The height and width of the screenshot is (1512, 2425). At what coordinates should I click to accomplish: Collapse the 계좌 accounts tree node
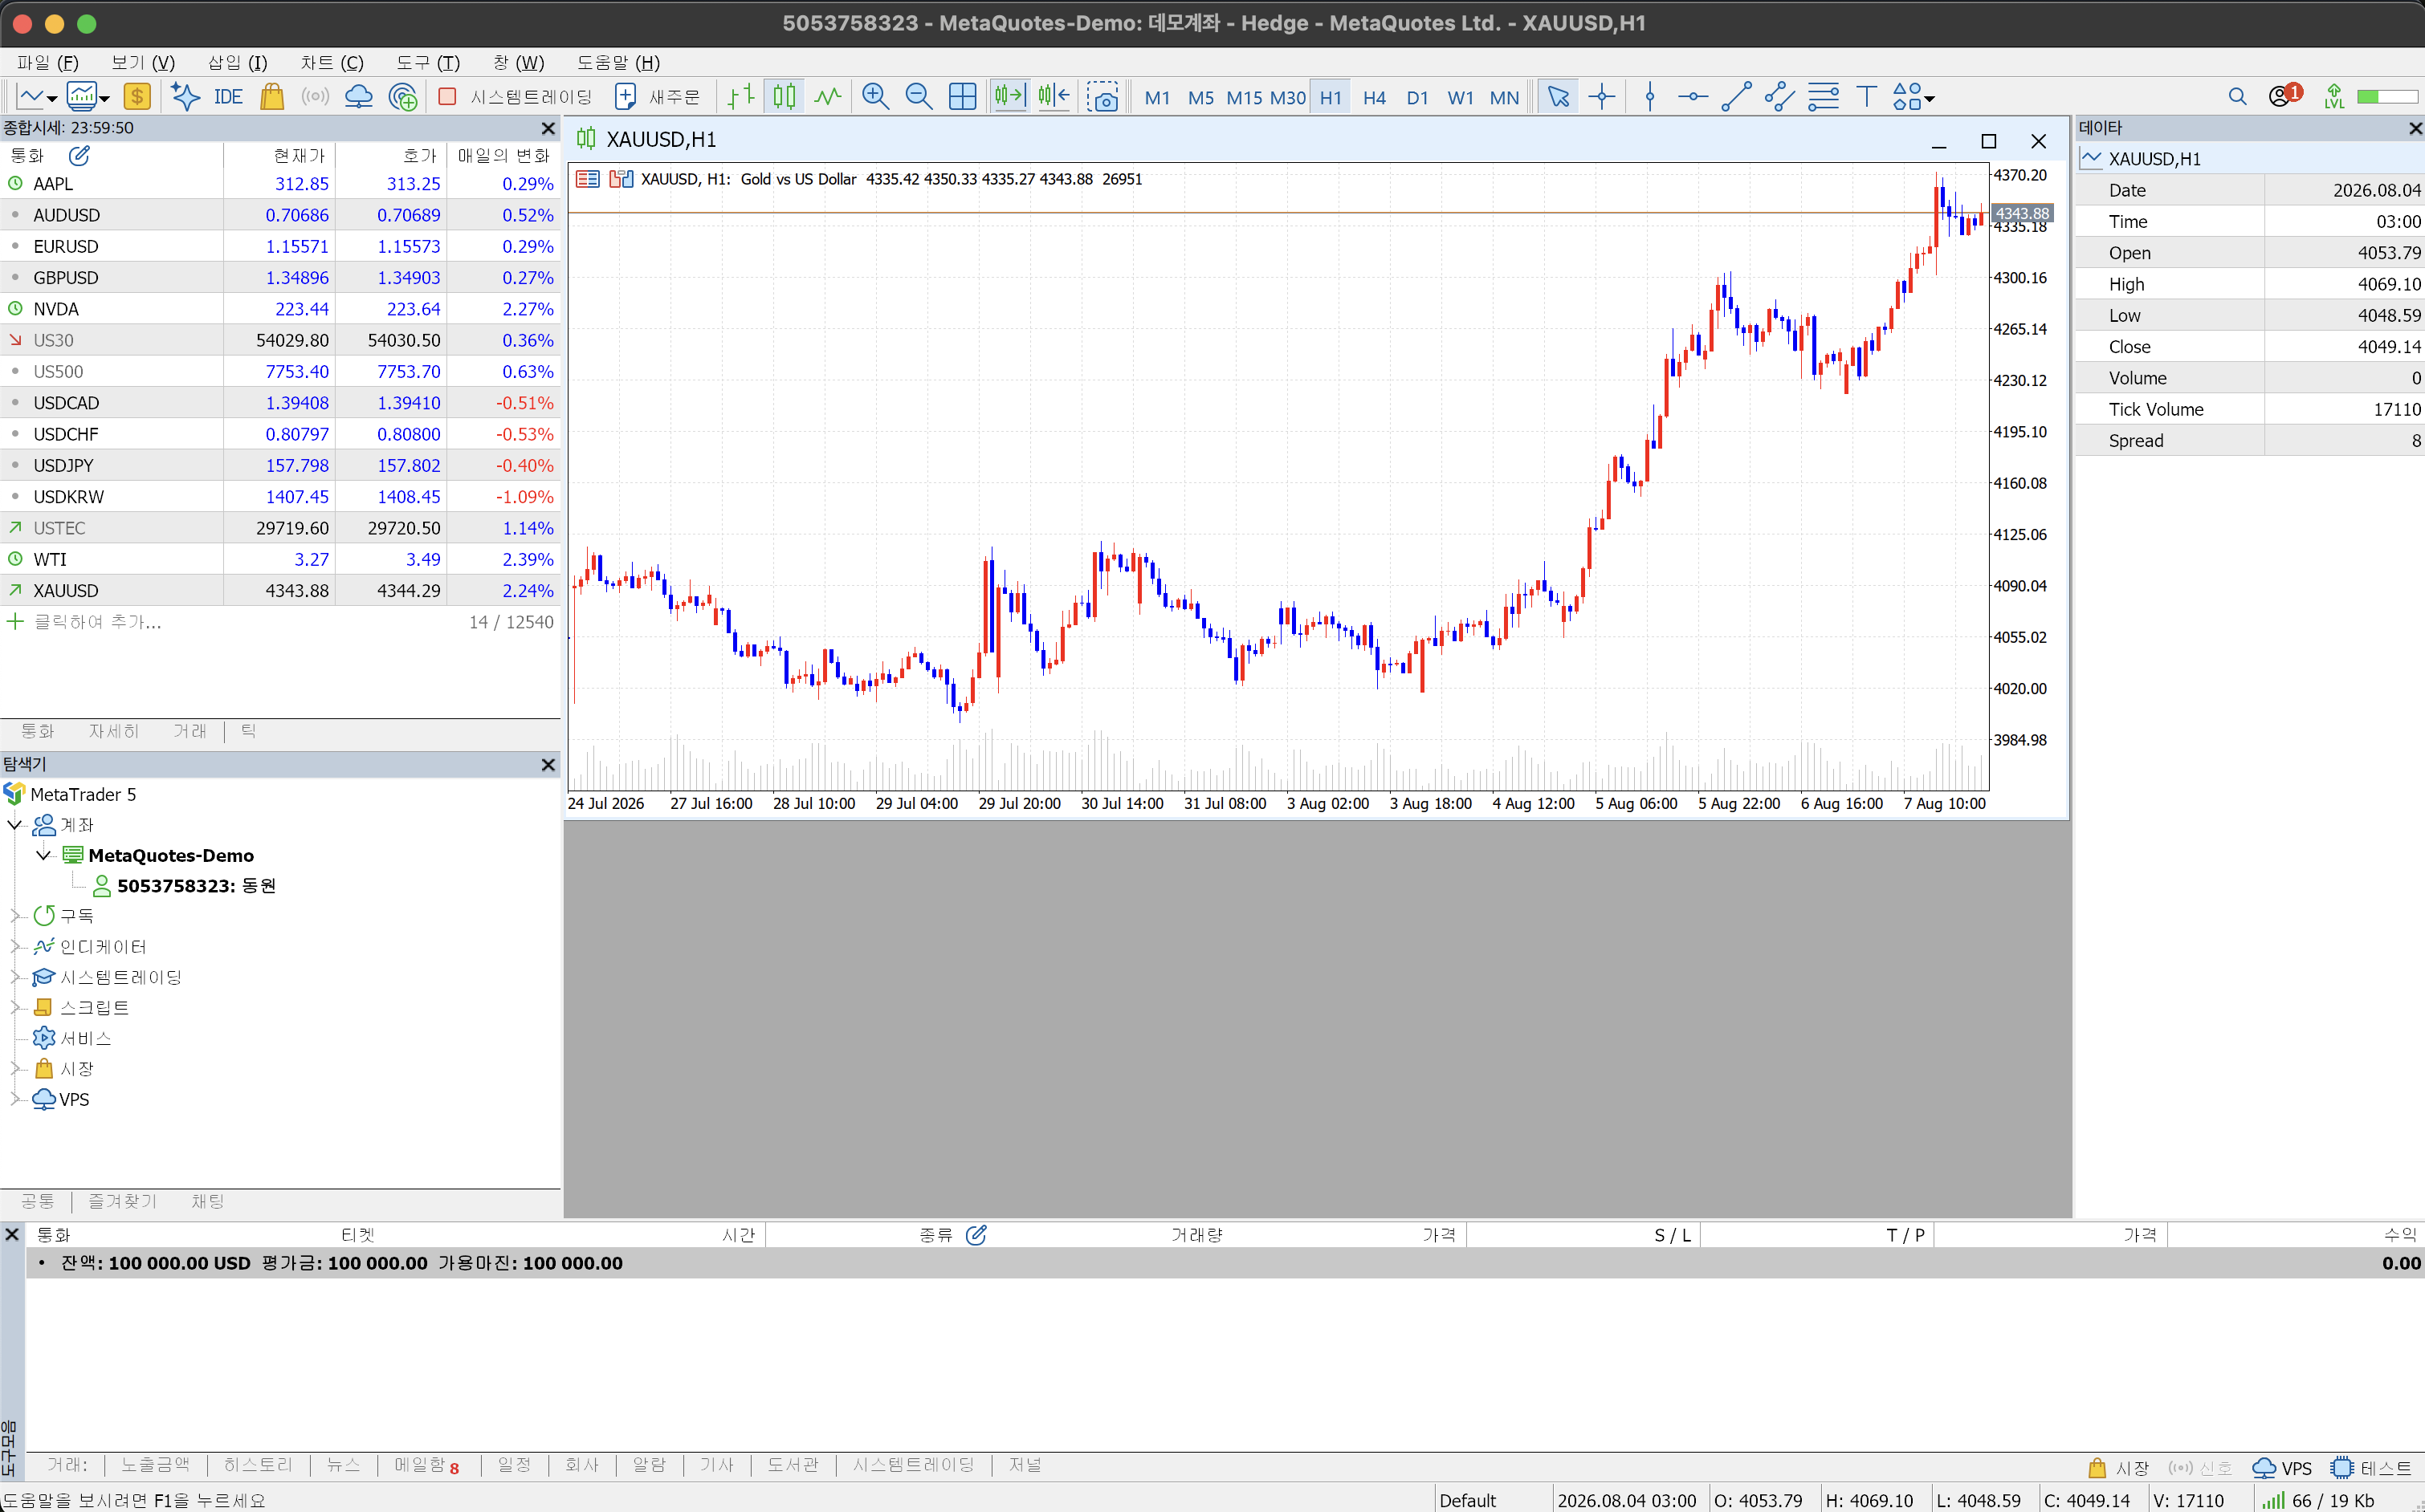pos(15,825)
